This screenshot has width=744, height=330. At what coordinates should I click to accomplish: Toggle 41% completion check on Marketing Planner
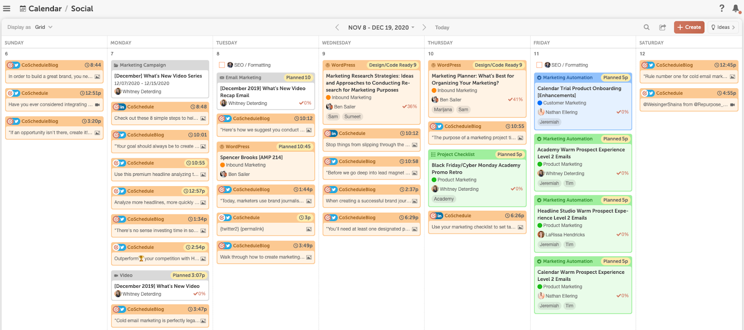point(515,99)
